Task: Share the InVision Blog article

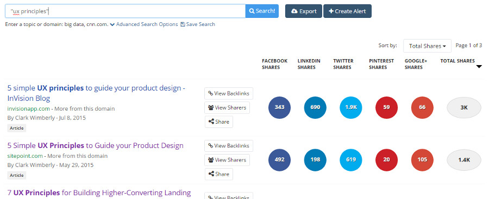Action: coord(218,122)
